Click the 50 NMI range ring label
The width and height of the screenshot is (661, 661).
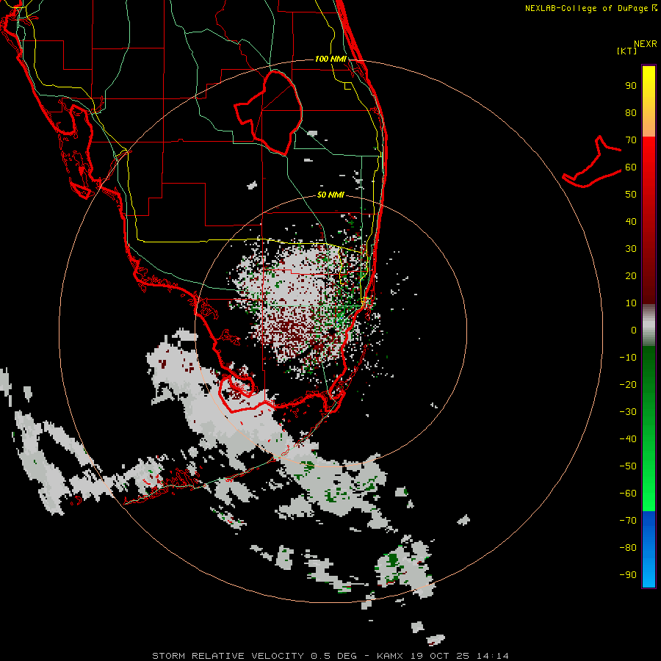pos(330,195)
